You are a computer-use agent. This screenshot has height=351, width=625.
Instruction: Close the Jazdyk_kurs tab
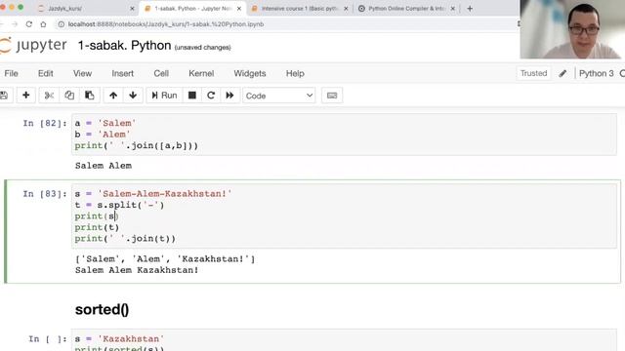tap(133, 9)
